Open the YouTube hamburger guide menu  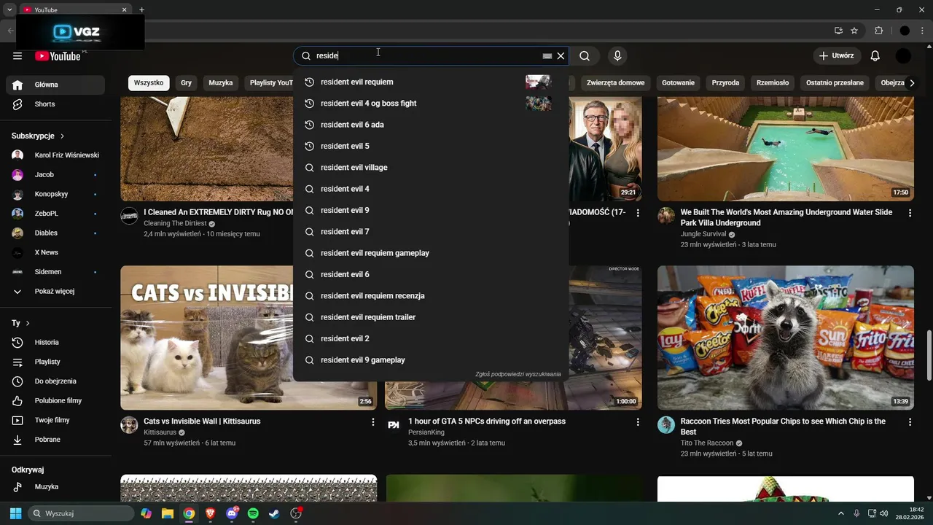coord(17,56)
